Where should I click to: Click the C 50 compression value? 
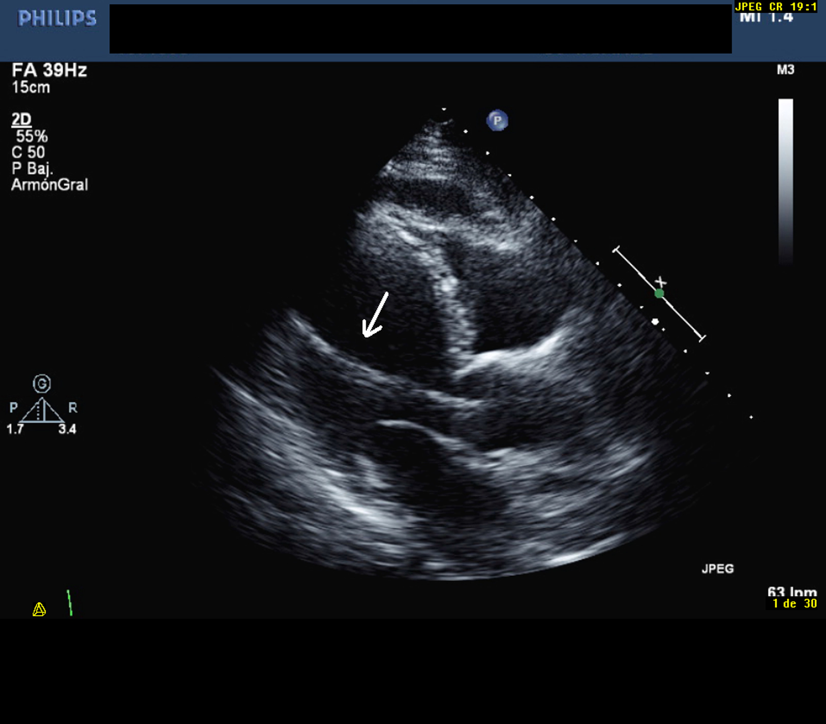point(28,152)
